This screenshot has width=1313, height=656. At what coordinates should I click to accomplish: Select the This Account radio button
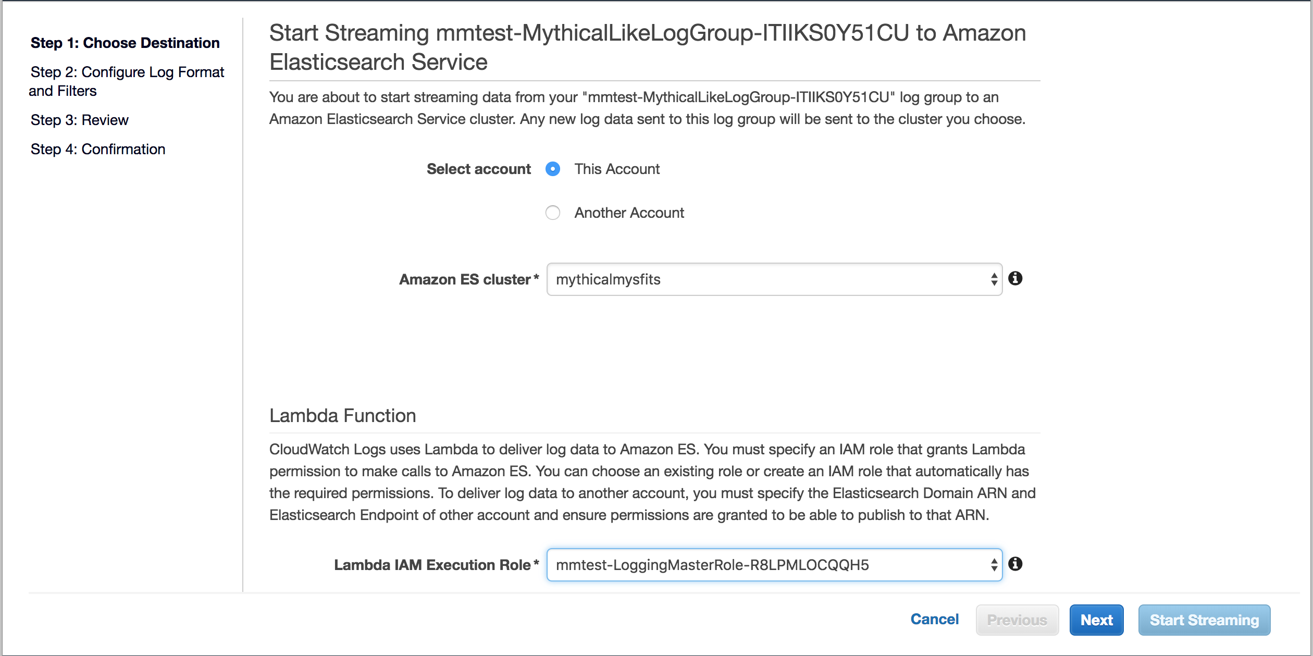[553, 169]
